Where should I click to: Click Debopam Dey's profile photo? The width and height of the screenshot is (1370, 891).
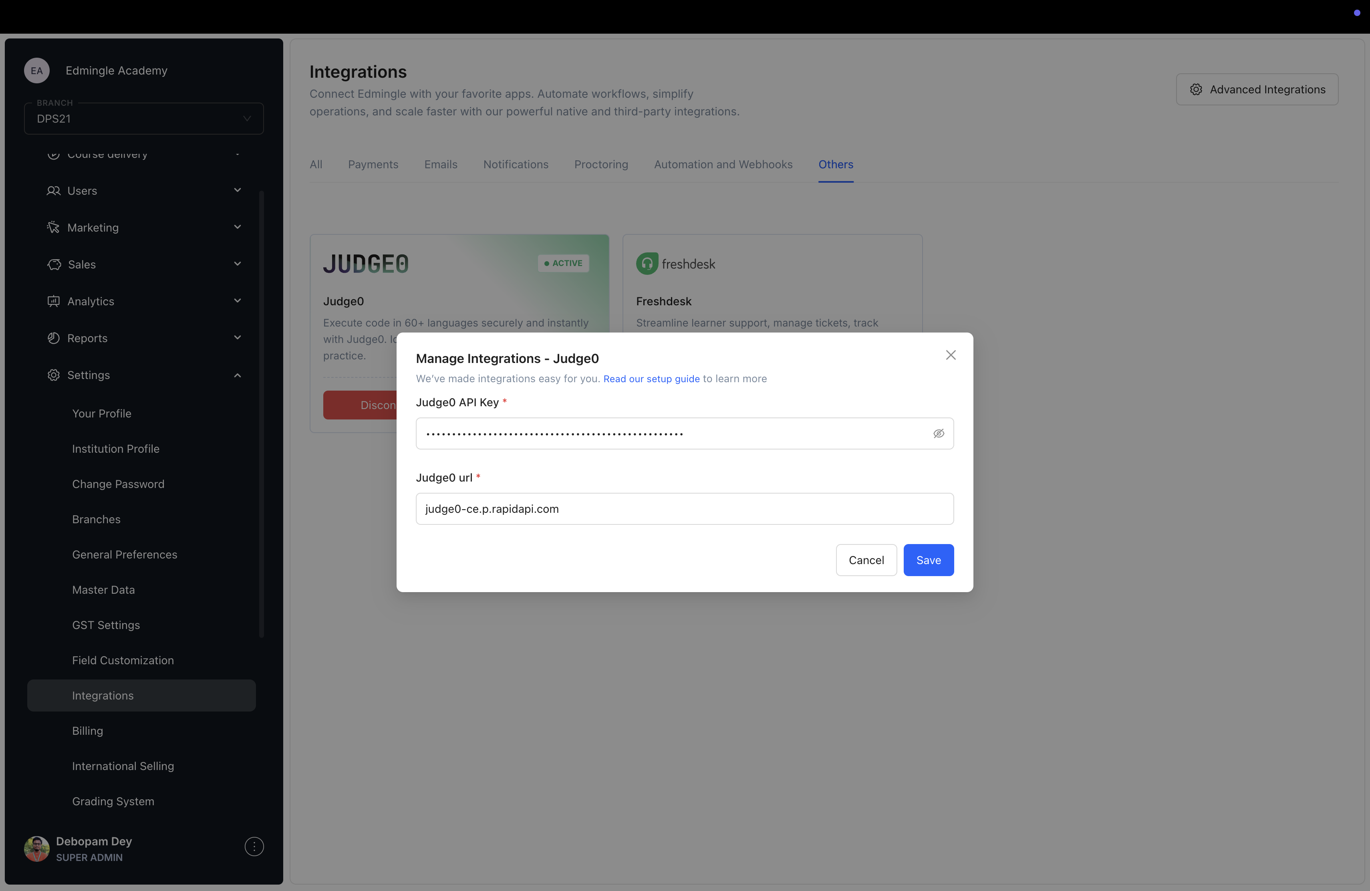pos(37,849)
